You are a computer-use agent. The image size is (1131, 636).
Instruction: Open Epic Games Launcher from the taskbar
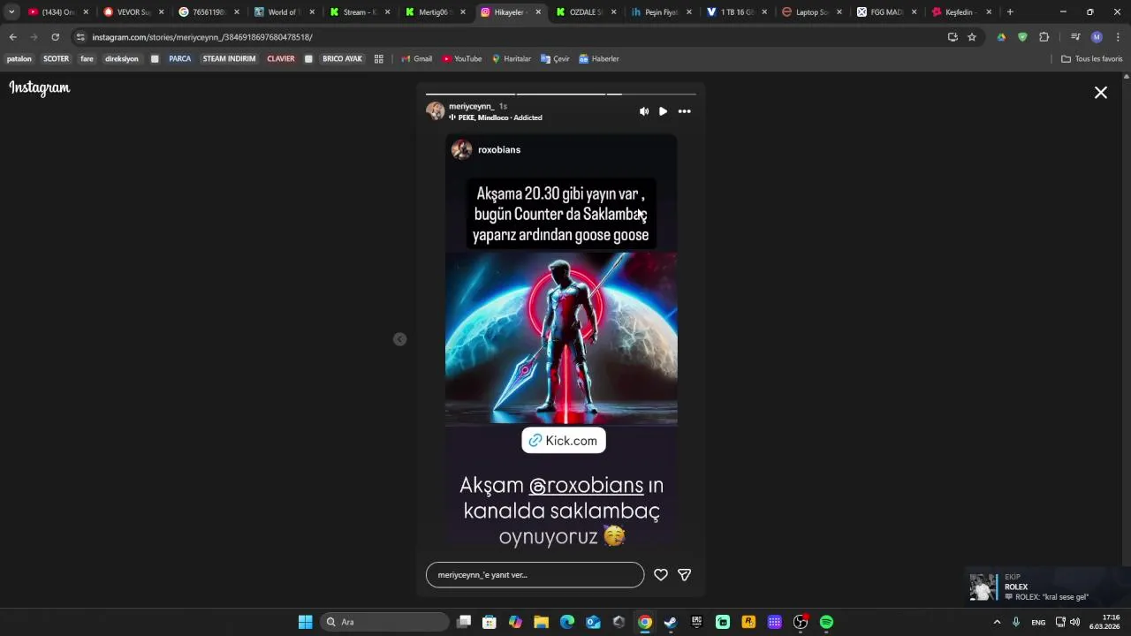[x=696, y=622]
